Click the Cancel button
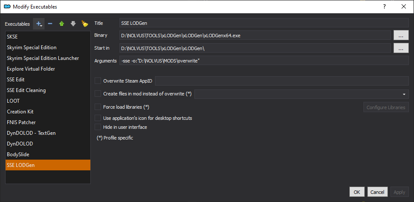Viewport: 414px width, 202px height. tap(378, 192)
